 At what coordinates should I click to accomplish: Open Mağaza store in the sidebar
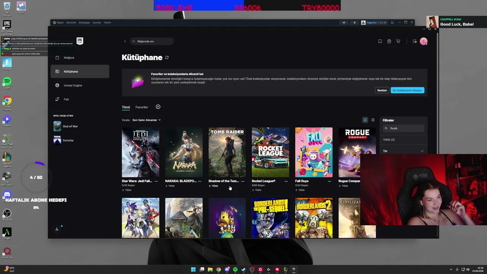[x=80, y=57]
